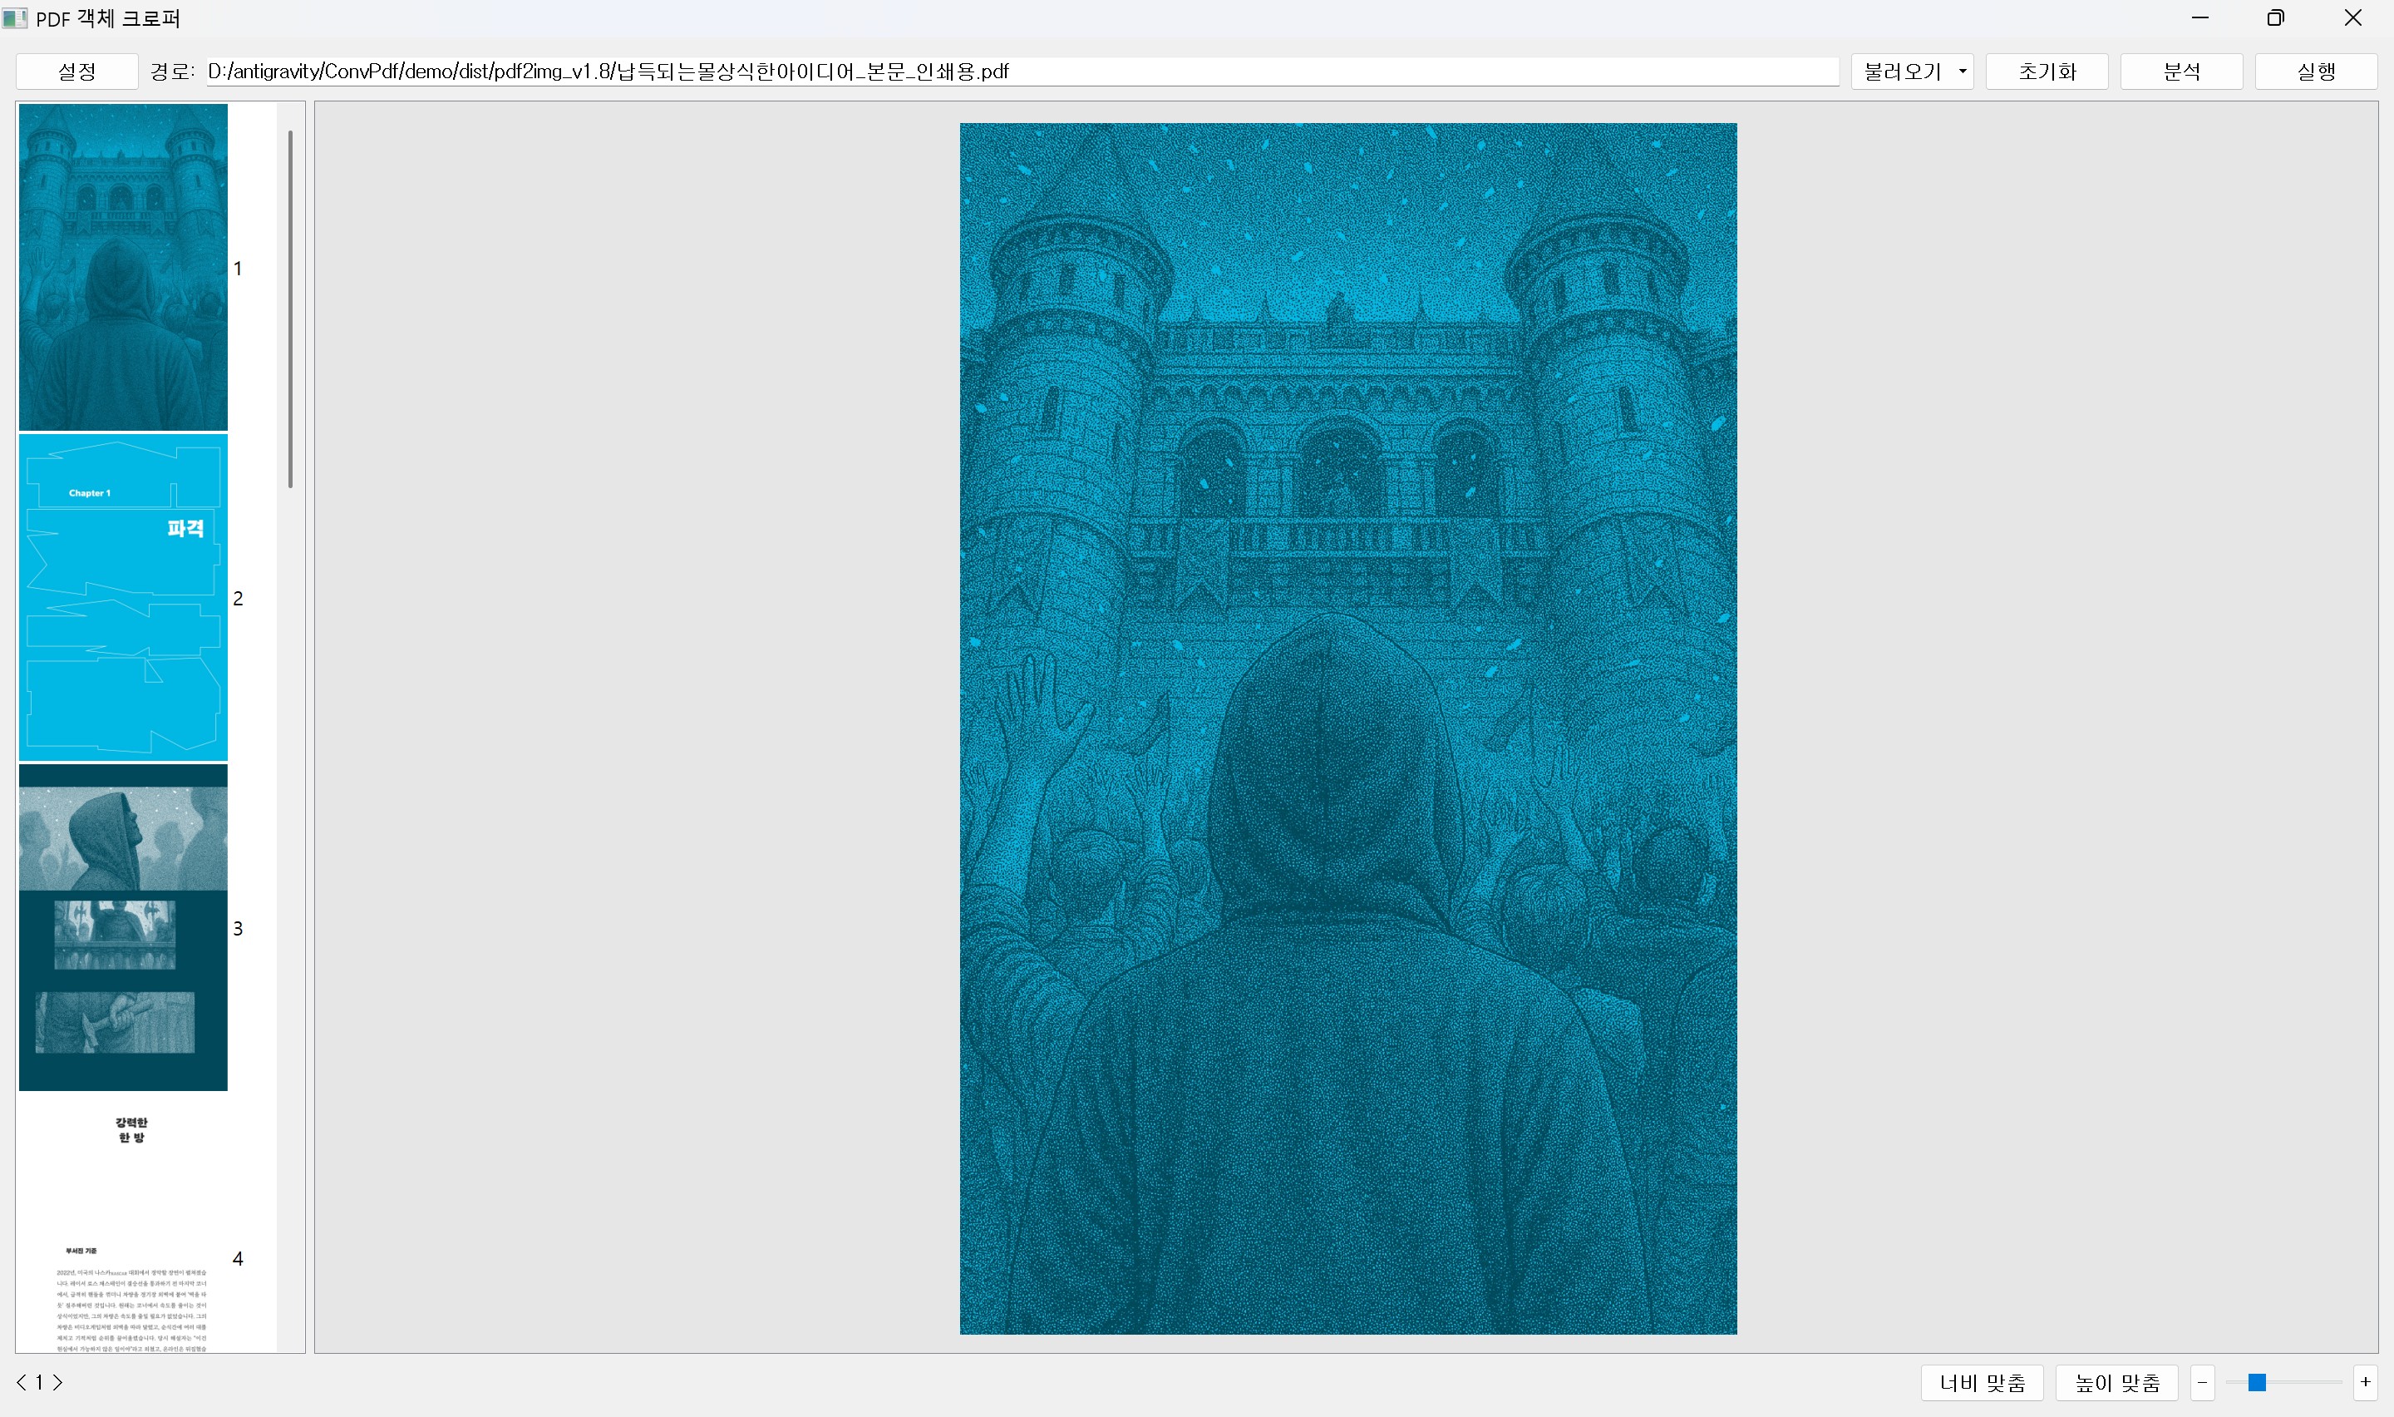The image size is (2394, 1417).
Task: Click the 불러오기 load button
Action: click(x=1902, y=72)
